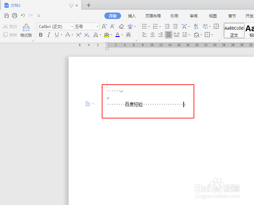Click the line spacing icon

pos(185,34)
